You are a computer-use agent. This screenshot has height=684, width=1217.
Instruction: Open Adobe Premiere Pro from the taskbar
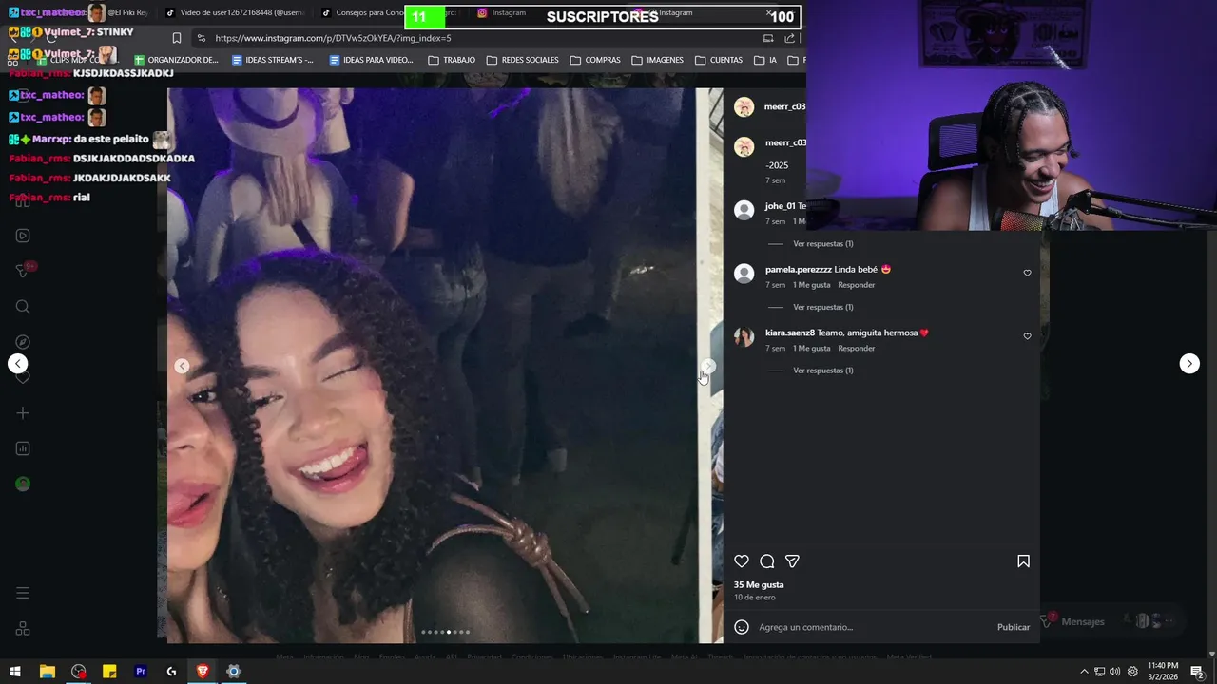(x=141, y=672)
